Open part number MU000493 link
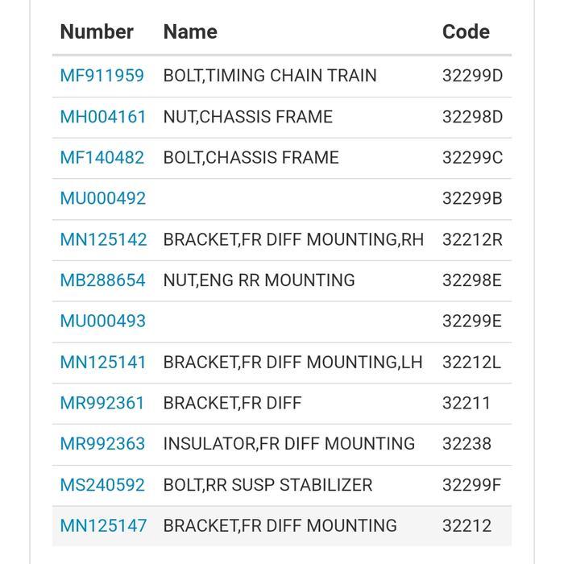The image size is (564, 564). pos(103,321)
